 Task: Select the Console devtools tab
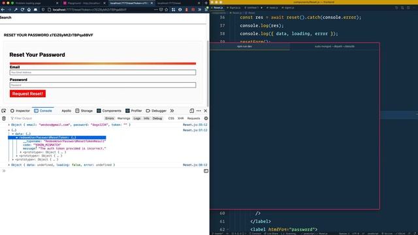(x=43, y=111)
